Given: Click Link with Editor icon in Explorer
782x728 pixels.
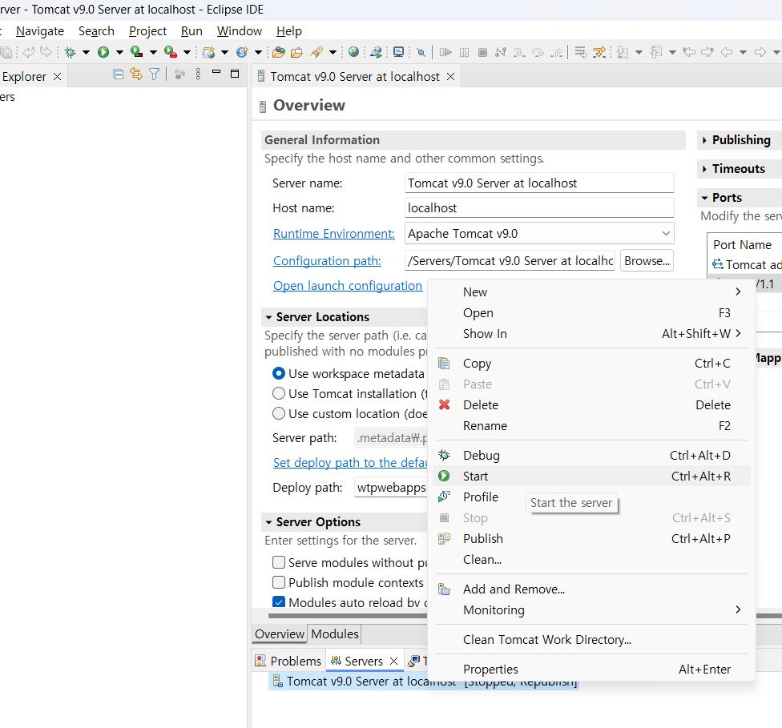Looking at the screenshot, I should tap(136, 74).
